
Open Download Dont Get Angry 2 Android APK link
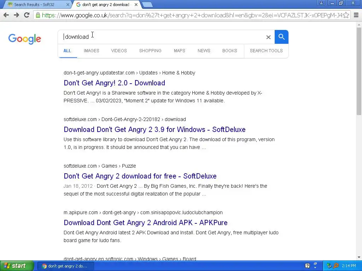(x=145, y=223)
